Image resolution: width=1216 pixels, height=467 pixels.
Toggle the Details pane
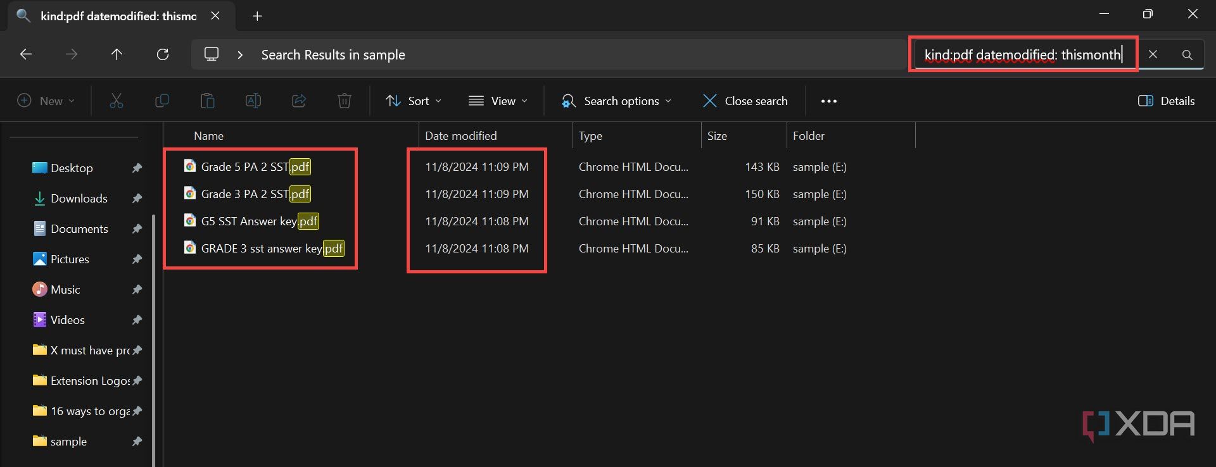click(x=1166, y=101)
